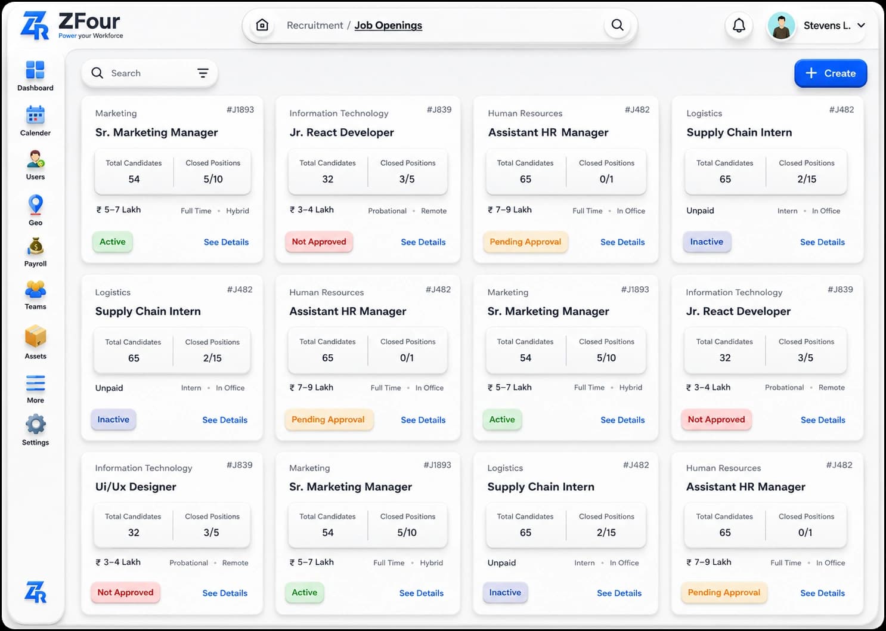This screenshot has width=886, height=631.
Task: See Details for middle-row Jr. React Developer
Action: 823,420
